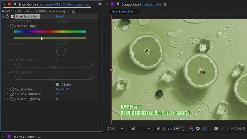This screenshot has height=139, width=247.
Task: Open the 50% magnification dropdown
Action: pos(115,129)
